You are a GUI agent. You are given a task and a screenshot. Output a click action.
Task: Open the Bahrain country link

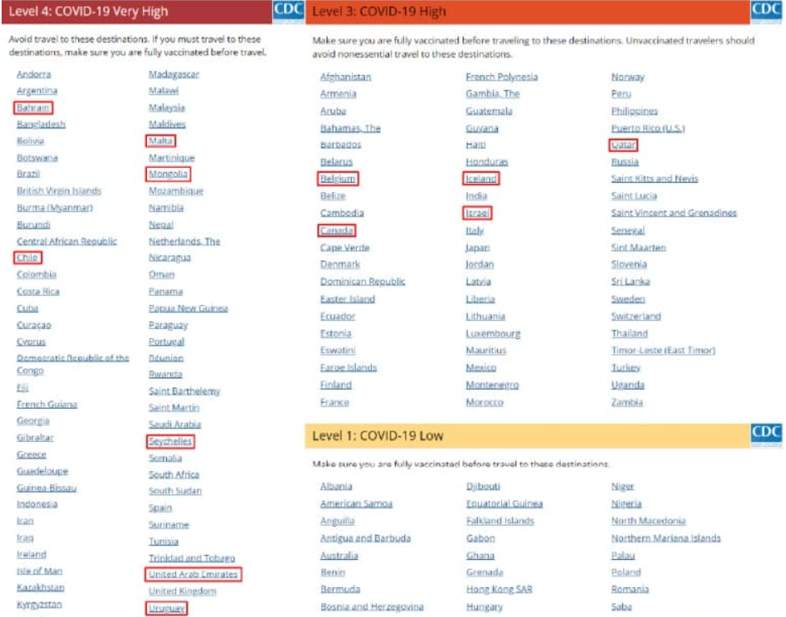click(x=34, y=107)
